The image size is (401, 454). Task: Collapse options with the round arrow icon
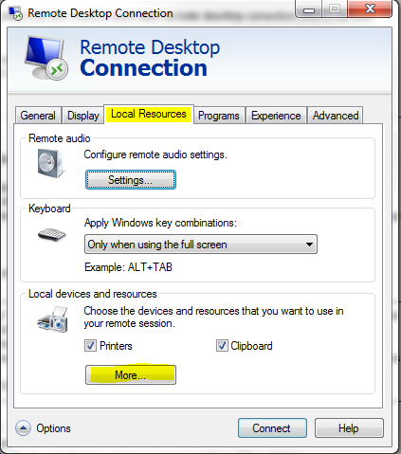click(23, 428)
